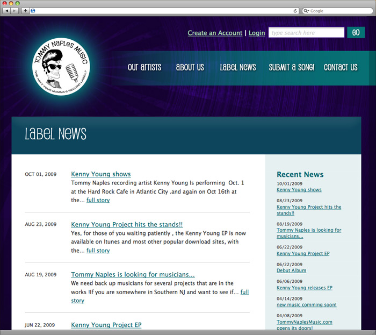Click the '04/08/2009' sidebar date

(x=290, y=316)
